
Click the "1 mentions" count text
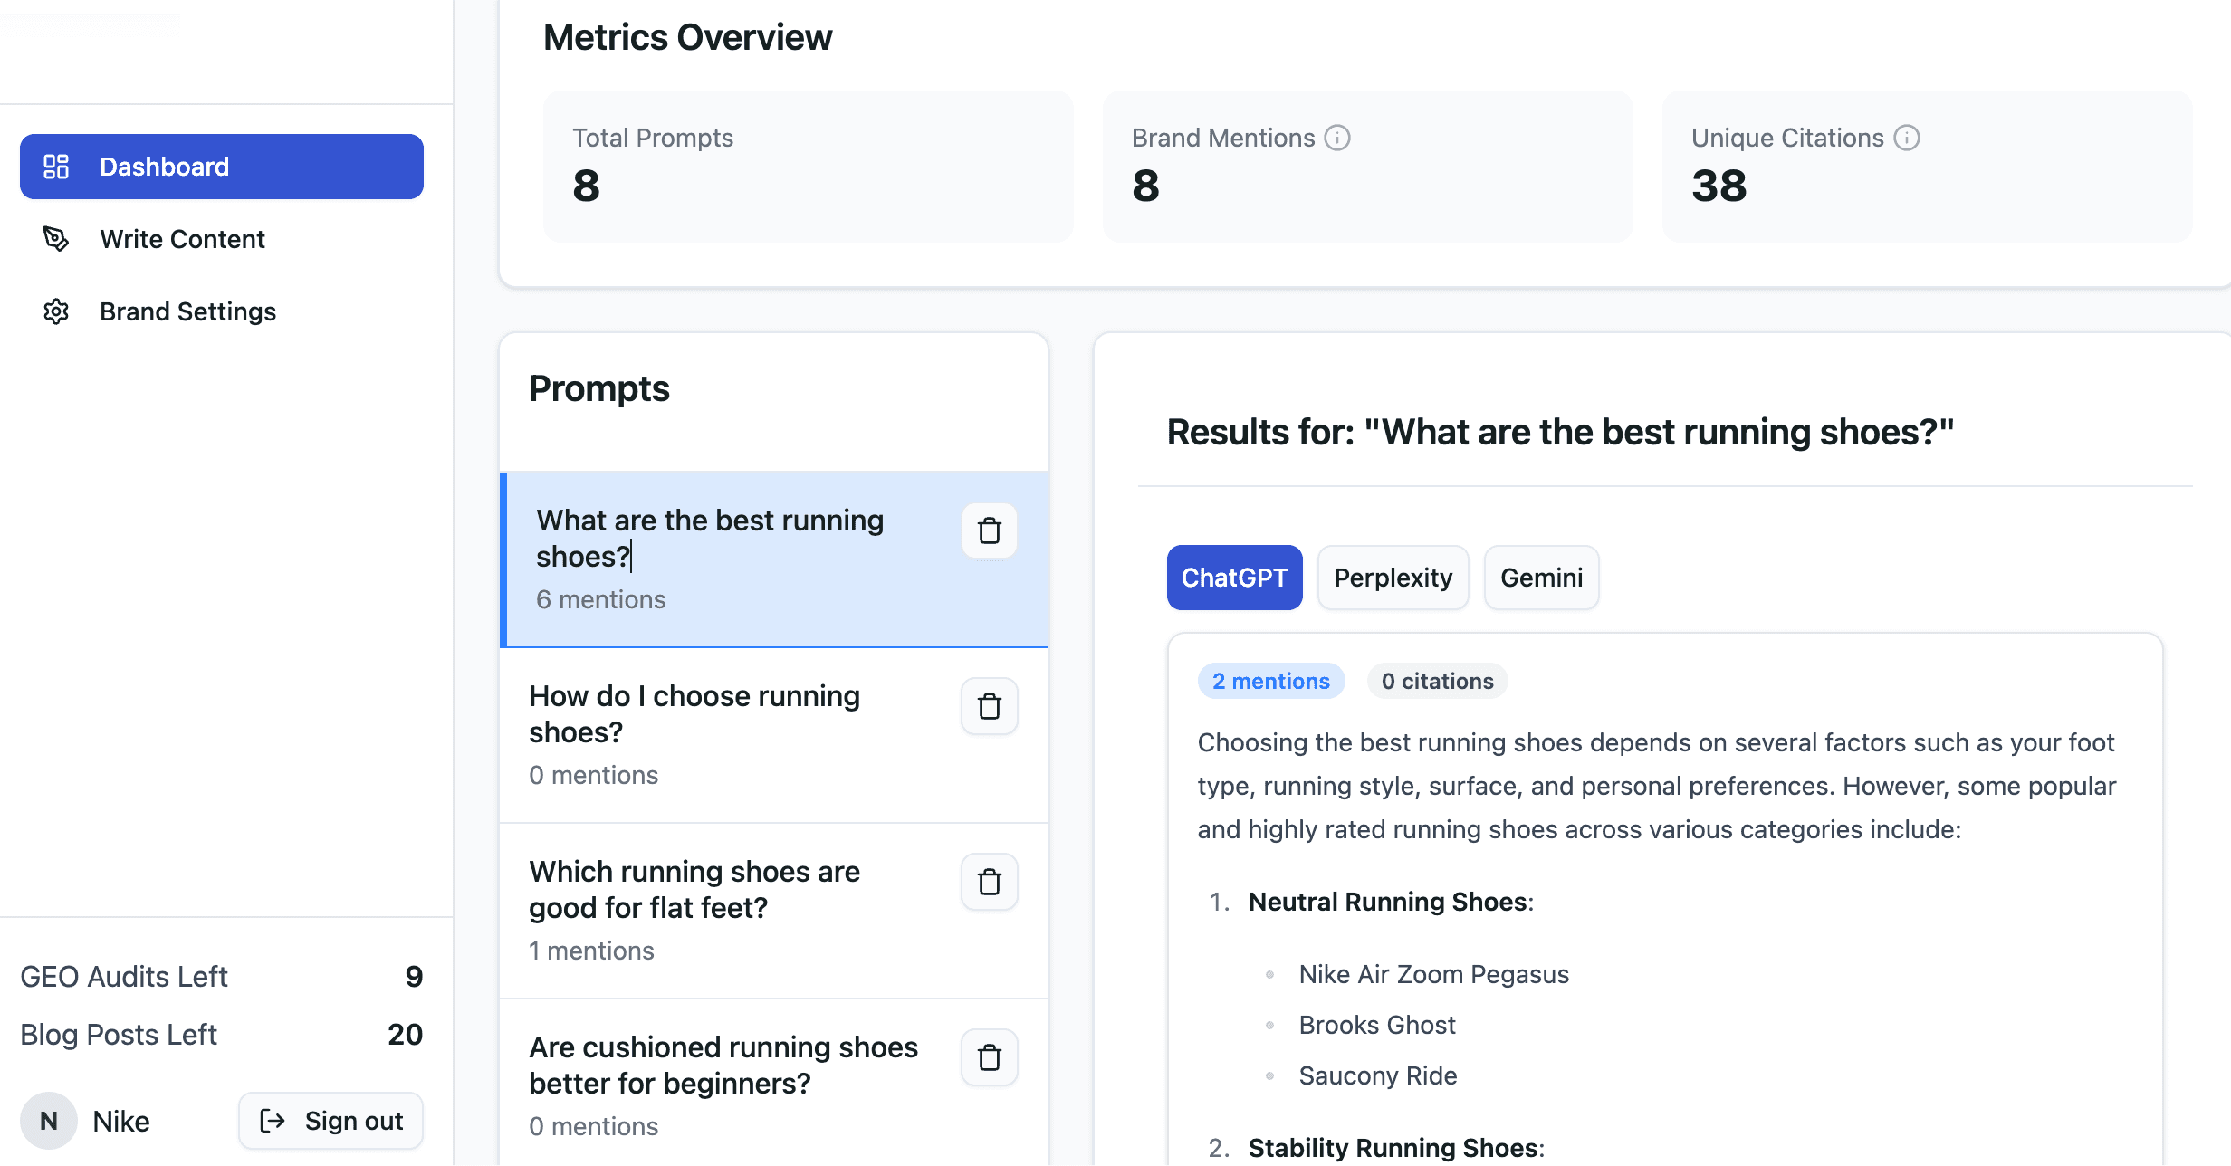[592, 951]
